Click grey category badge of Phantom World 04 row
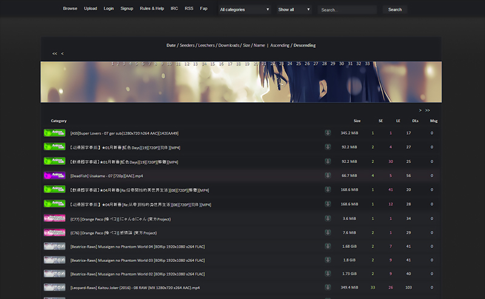 click(55, 246)
